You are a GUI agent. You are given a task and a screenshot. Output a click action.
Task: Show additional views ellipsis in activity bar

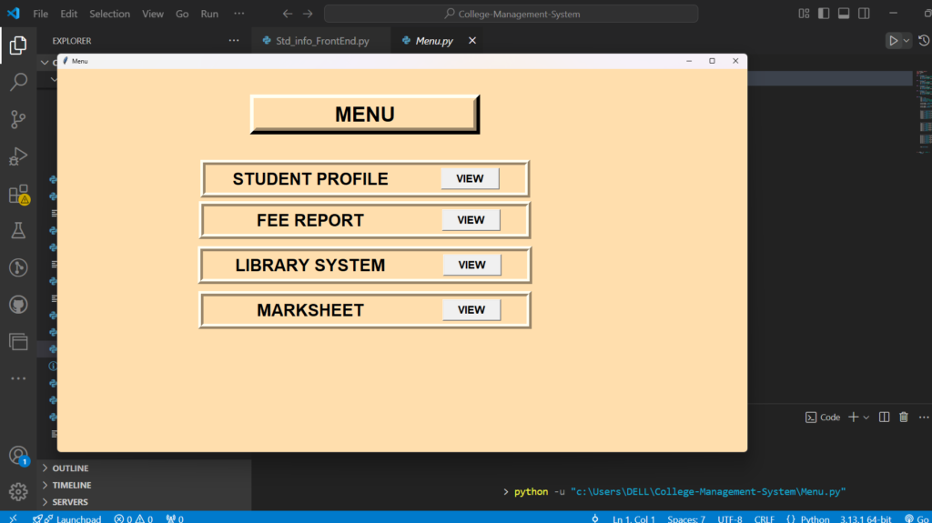(x=18, y=378)
